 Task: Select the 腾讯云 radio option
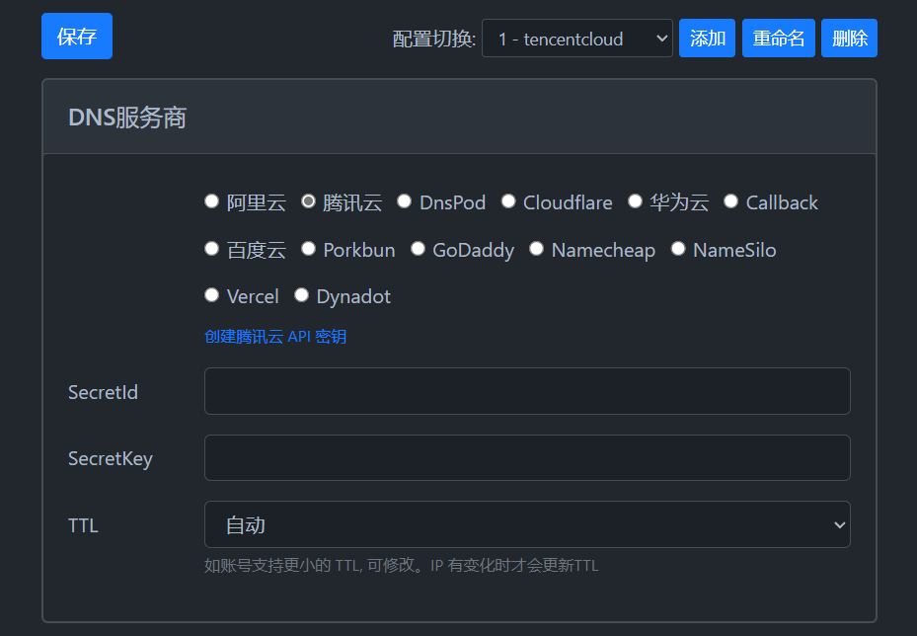coord(308,201)
